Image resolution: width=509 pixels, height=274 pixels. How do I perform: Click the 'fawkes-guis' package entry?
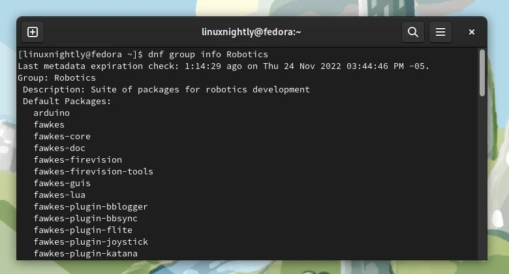(x=62, y=184)
